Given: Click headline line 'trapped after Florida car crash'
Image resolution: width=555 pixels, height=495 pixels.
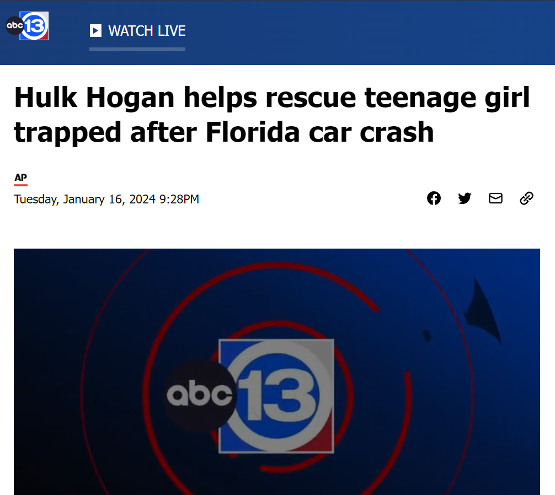Looking at the screenshot, I should (223, 132).
